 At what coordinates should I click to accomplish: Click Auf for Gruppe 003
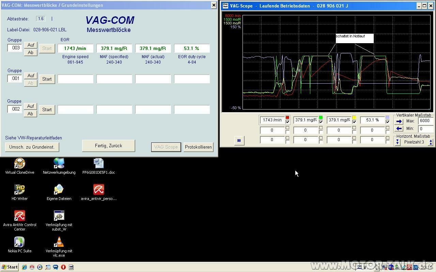click(x=31, y=45)
